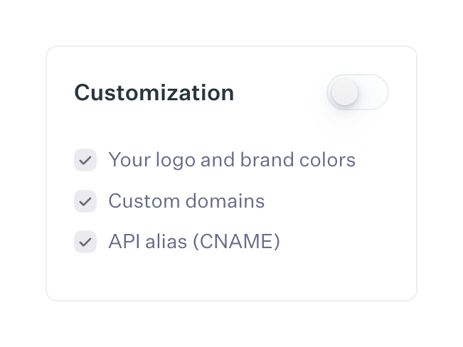Image resolution: width=463 pixels, height=347 pixels.
Task: Click the word 'CNAME' in the API alias item
Action: pos(240,242)
